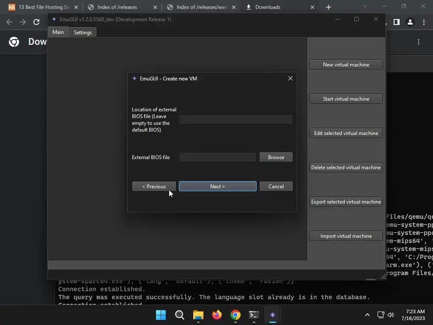The width and height of the screenshot is (433, 325).
Task: Click the Chrome logo on Downloads page
Action: click(x=14, y=42)
